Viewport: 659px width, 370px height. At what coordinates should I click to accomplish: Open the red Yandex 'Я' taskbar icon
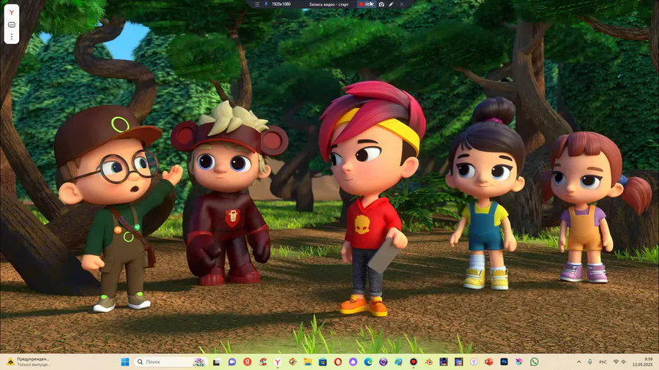(247, 362)
